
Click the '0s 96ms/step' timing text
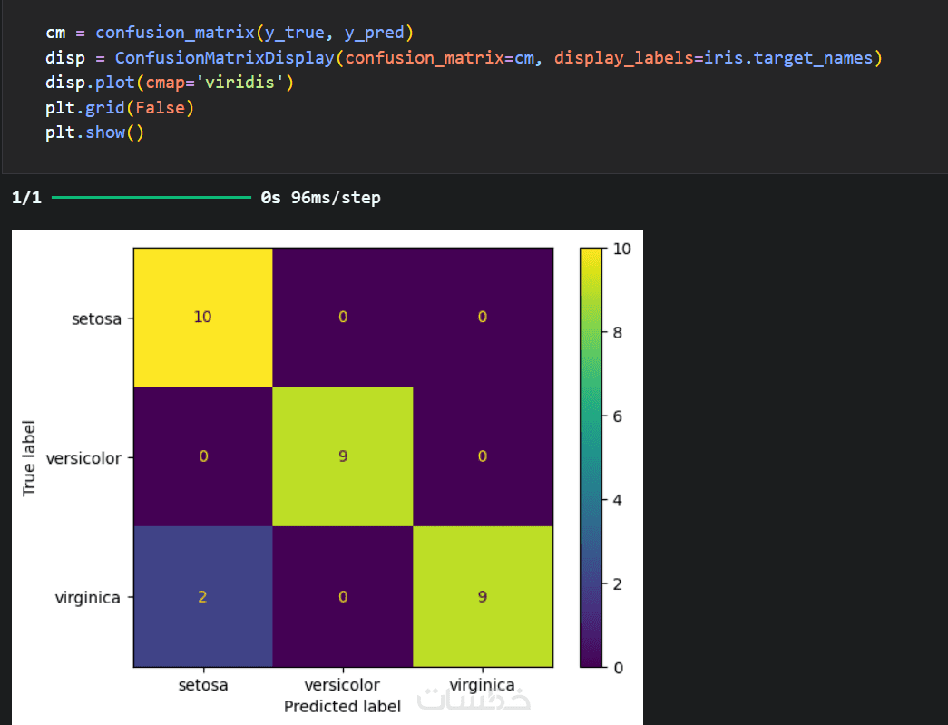coord(320,197)
